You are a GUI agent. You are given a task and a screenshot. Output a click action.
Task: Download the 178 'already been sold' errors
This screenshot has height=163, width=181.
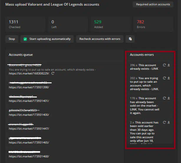point(169,98)
